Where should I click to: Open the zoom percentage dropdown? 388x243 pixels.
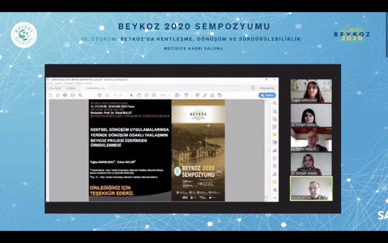click(x=164, y=95)
